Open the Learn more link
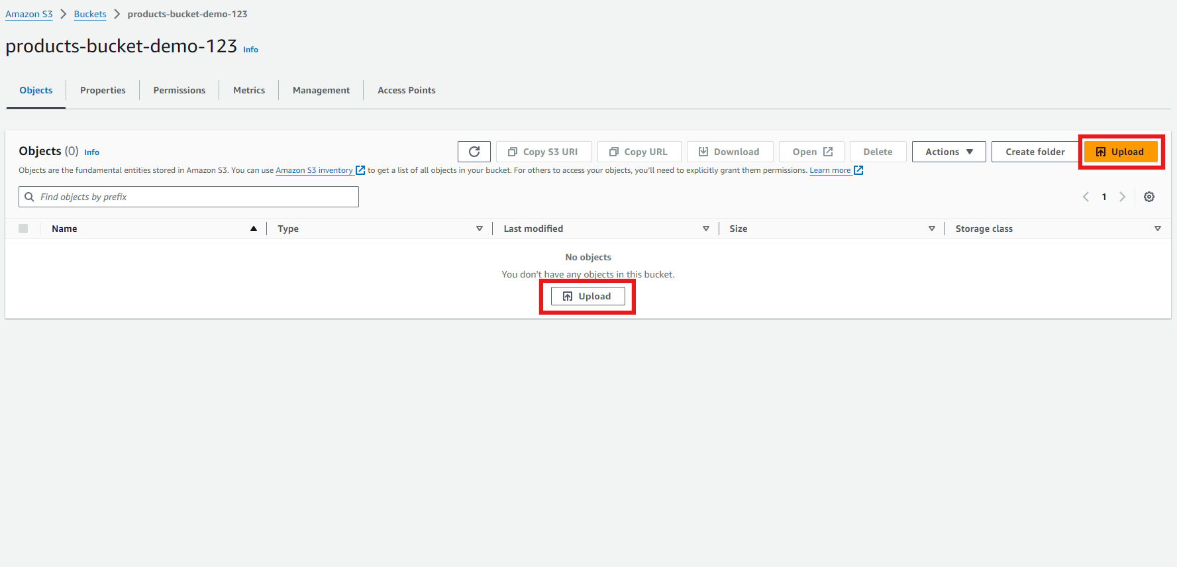This screenshot has width=1177, height=567. 836,170
